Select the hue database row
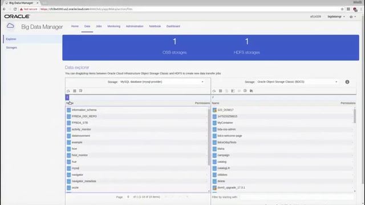This screenshot has width=365, height=205. pos(136,162)
